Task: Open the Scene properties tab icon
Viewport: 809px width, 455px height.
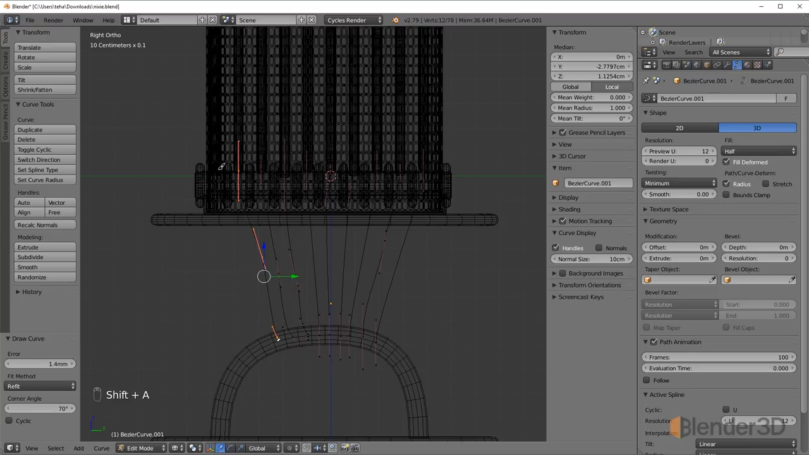Action: pos(686,64)
